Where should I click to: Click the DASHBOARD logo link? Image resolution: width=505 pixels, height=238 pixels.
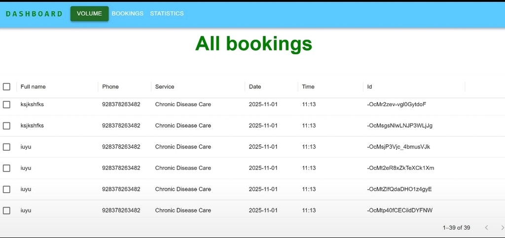click(x=34, y=14)
